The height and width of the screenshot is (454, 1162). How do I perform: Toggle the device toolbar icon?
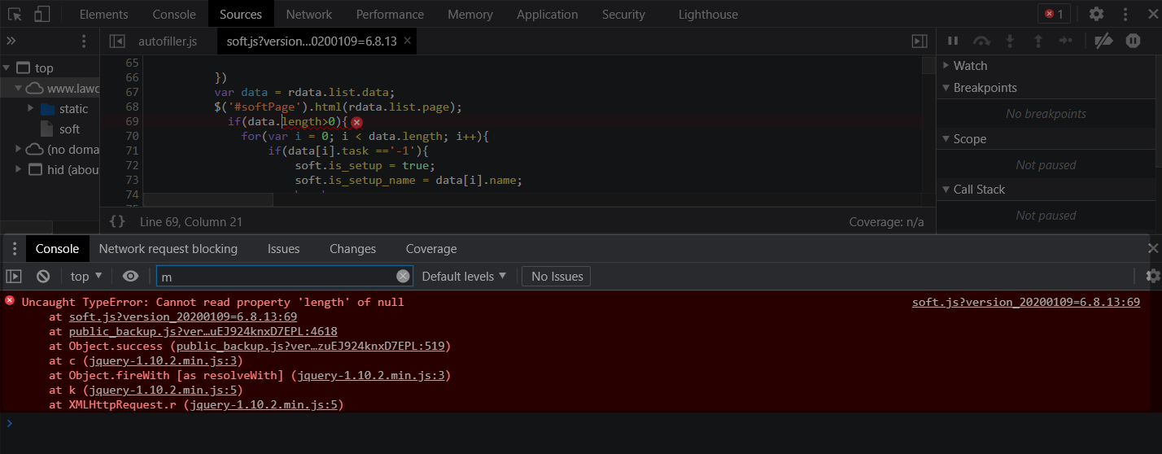(42, 14)
